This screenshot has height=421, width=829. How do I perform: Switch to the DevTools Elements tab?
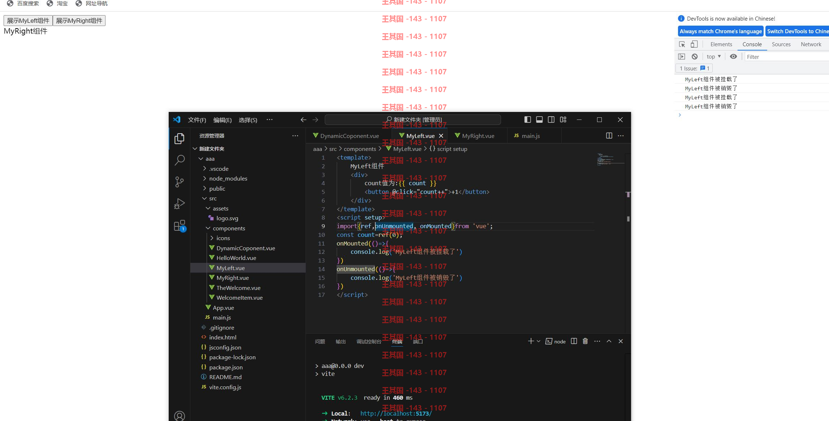pos(721,44)
